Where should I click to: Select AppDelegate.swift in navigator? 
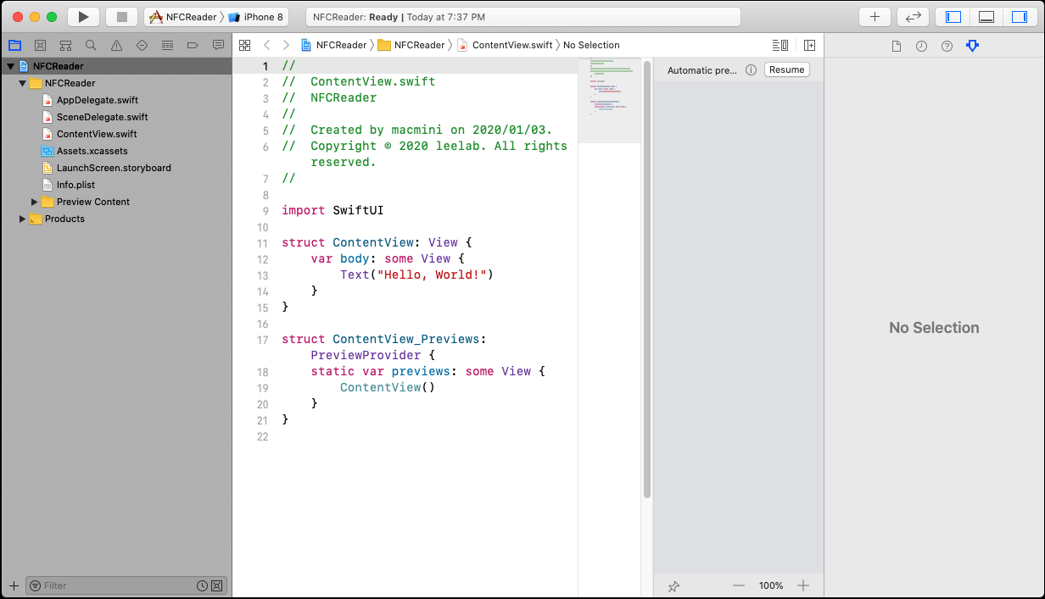[97, 100]
